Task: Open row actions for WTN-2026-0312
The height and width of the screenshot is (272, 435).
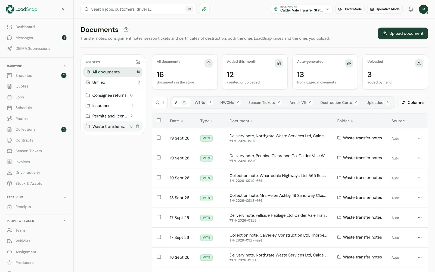Action: click(420, 218)
